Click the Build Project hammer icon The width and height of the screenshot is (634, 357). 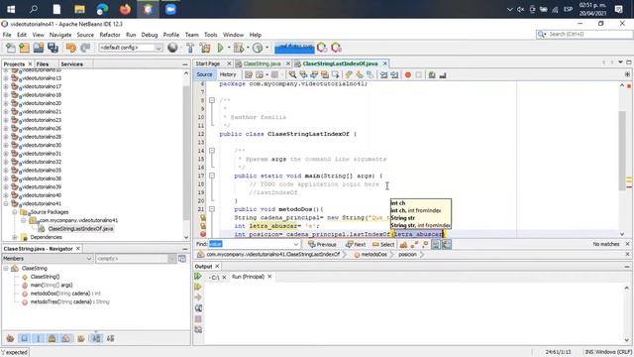point(190,48)
